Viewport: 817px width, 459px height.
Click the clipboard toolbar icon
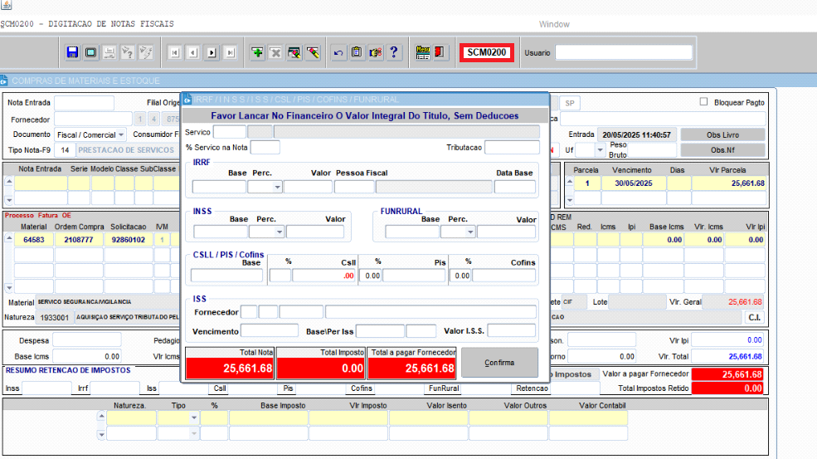(357, 52)
